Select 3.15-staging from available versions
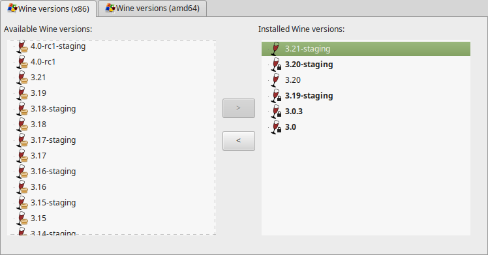488x255 pixels. pyautogui.click(x=53, y=203)
